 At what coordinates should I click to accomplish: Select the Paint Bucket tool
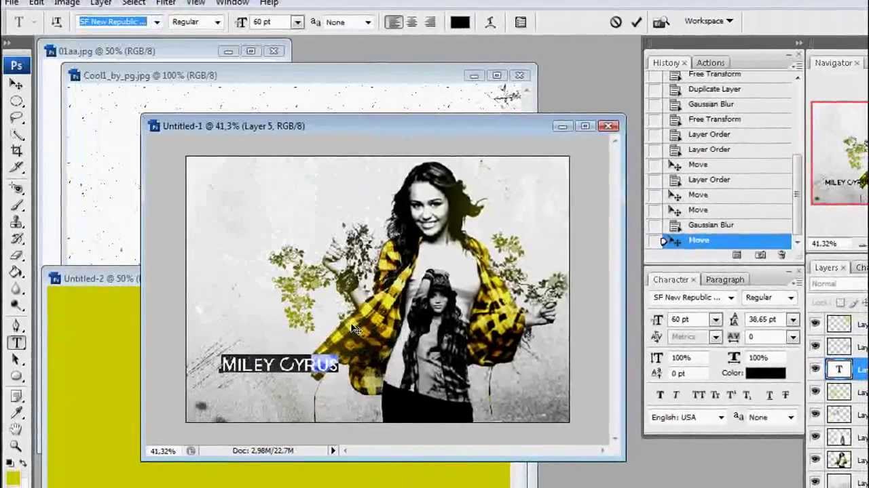pyautogui.click(x=16, y=272)
